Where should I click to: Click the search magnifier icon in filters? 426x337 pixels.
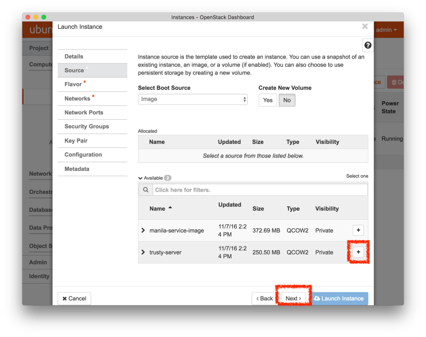click(x=146, y=190)
